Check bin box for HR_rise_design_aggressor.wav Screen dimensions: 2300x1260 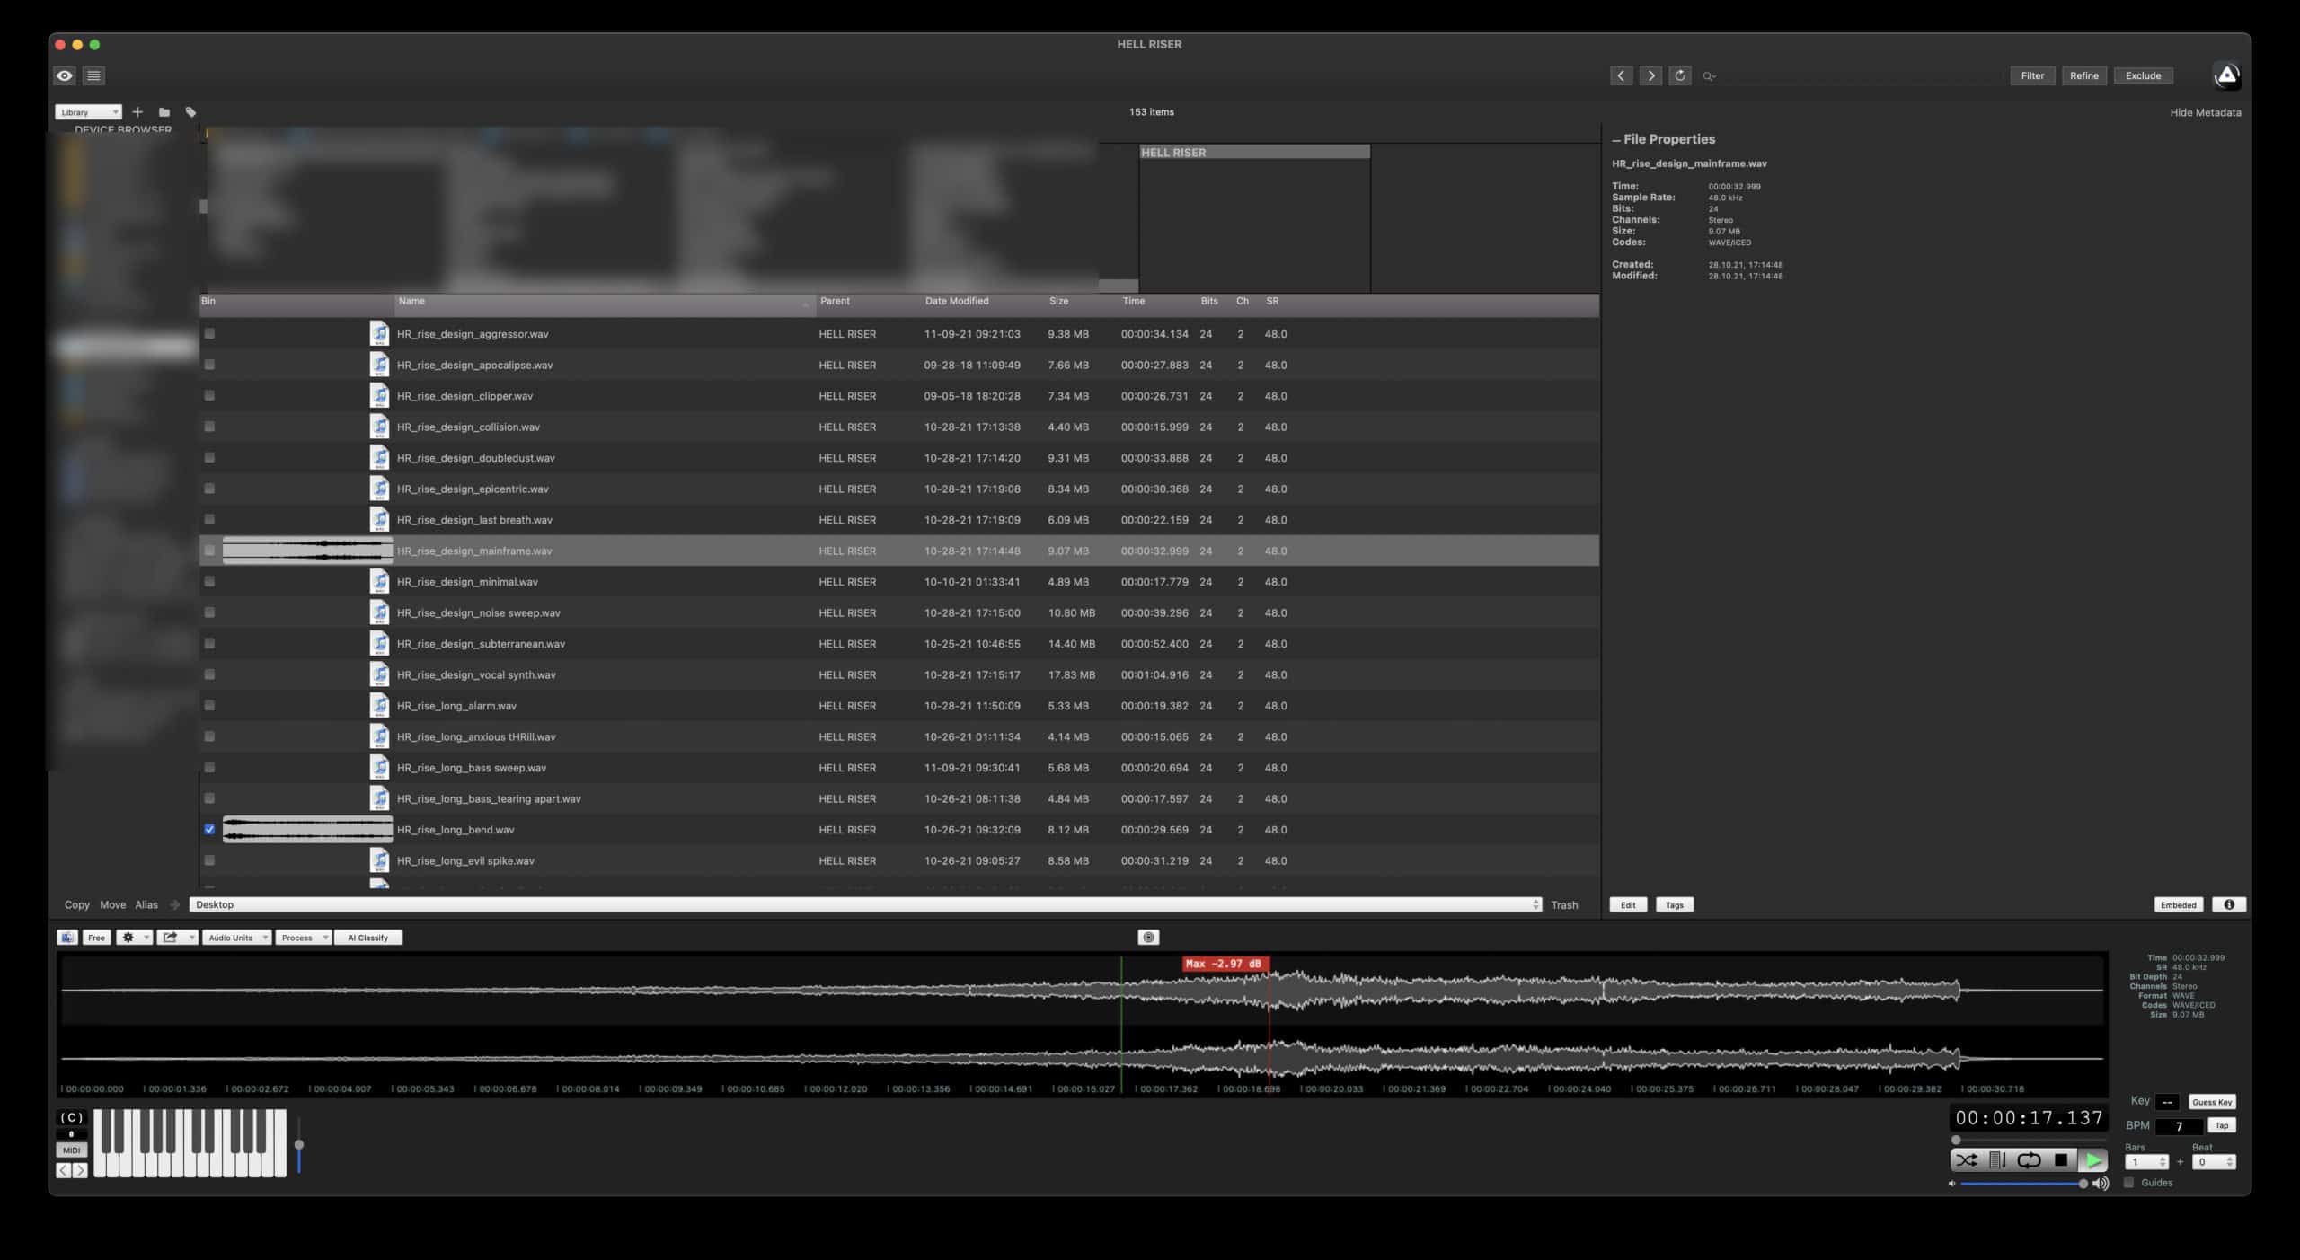click(x=209, y=333)
